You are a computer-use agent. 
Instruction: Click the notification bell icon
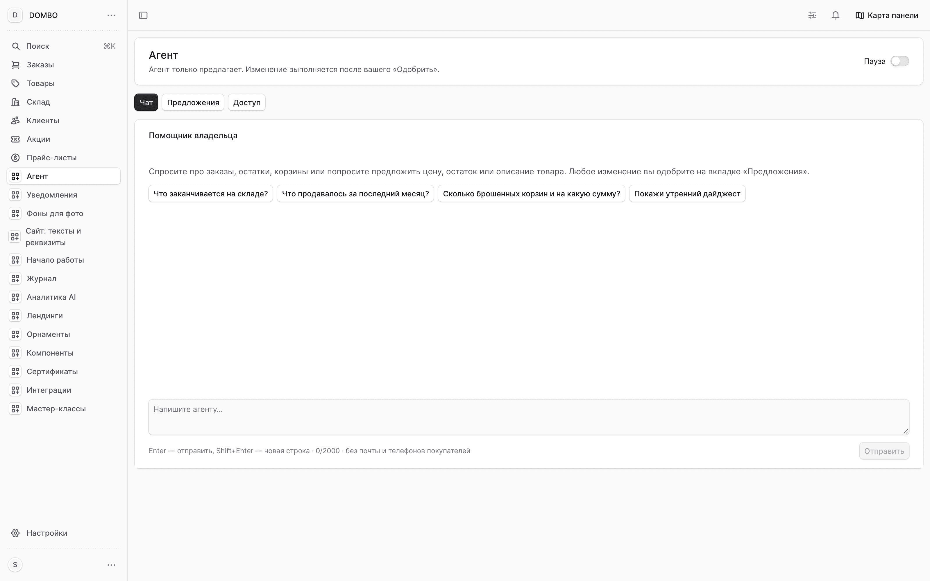(x=836, y=15)
